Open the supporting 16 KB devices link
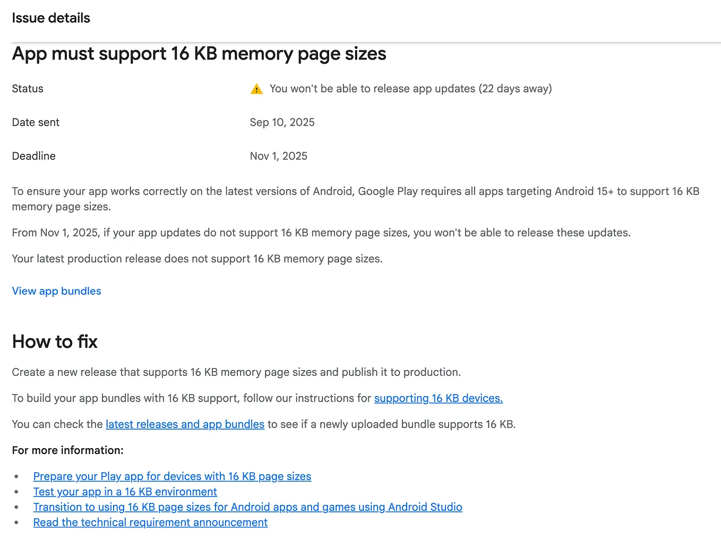721x539 pixels. 437,398
